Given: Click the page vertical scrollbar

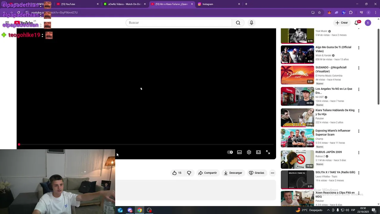Looking at the screenshot, I should tap(378, 67).
